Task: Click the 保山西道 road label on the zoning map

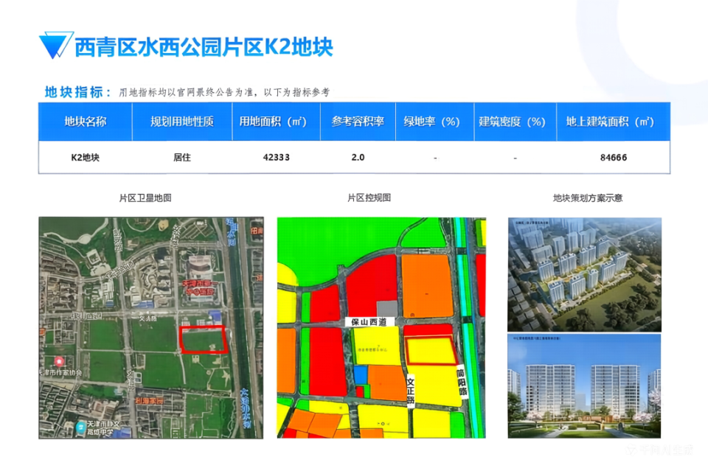Action: [x=369, y=321]
